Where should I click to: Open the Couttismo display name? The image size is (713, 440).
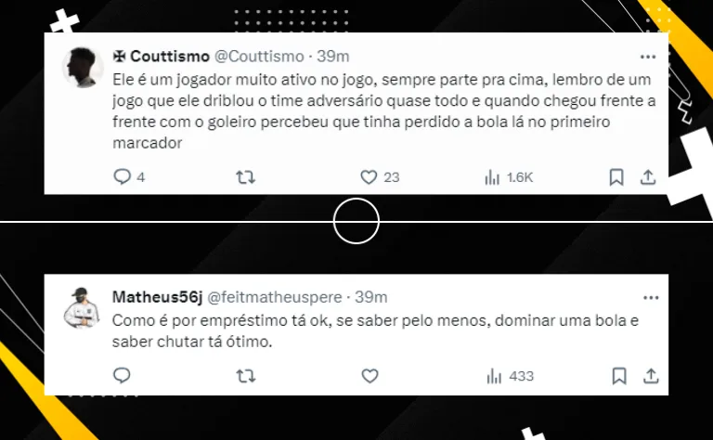pyautogui.click(x=170, y=57)
